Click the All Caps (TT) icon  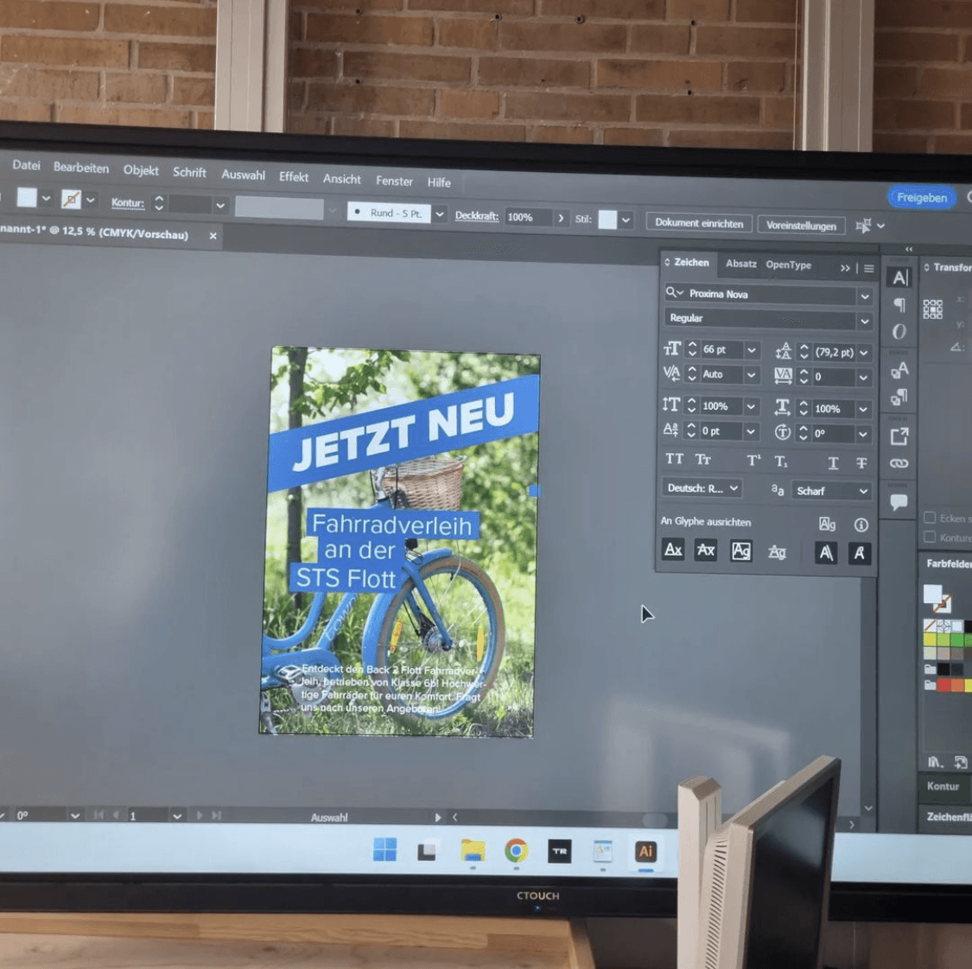pos(674,459)
